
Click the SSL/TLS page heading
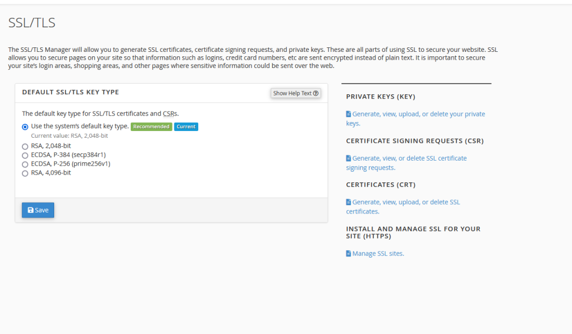point(32,23)
